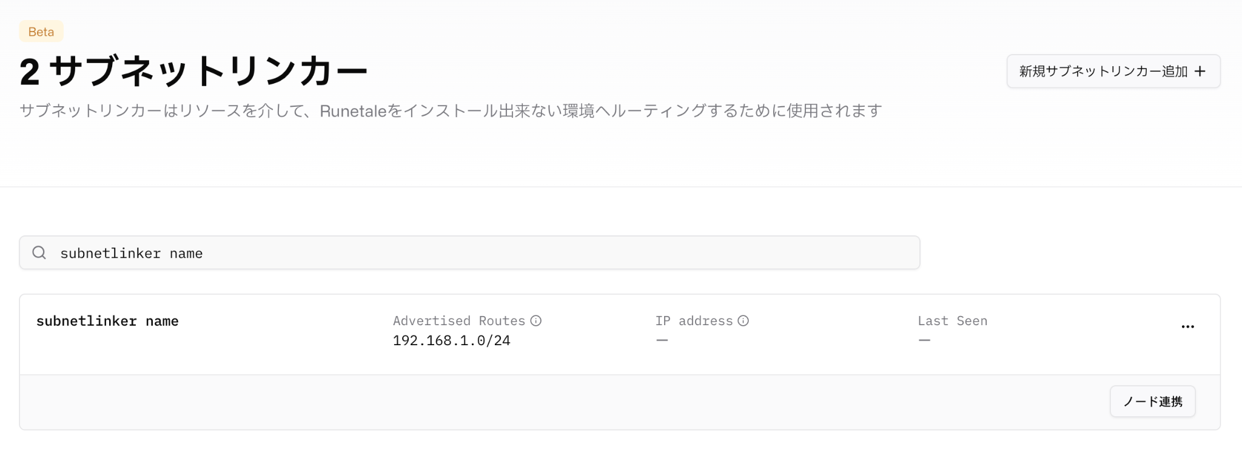Click the Runetale description text

pyautogui.click(x=451, y=111)
